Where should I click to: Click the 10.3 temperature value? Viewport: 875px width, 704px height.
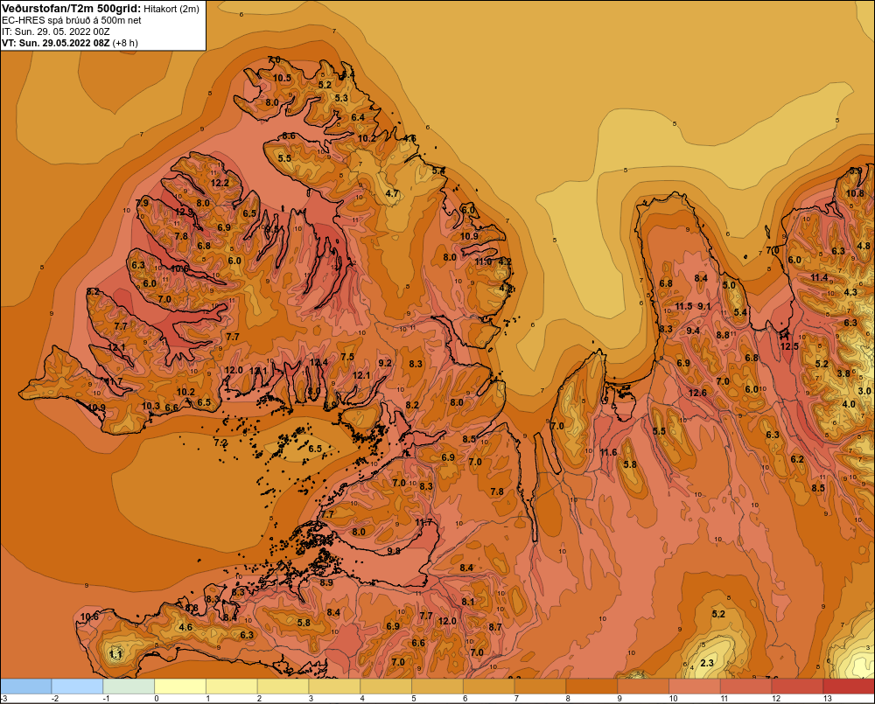pyautogui.click(x=150, y=406)
